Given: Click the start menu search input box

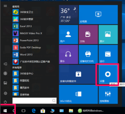Looking at the screenshot, I should pyautogui.click(x=35, y=100).
